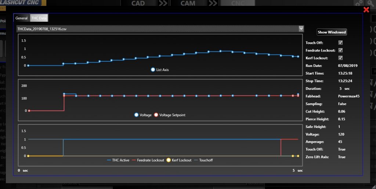The height and width of the screenshot is (189, 376).
Task: Toggle the List Axis legend marker
Action: pos(153,69)
